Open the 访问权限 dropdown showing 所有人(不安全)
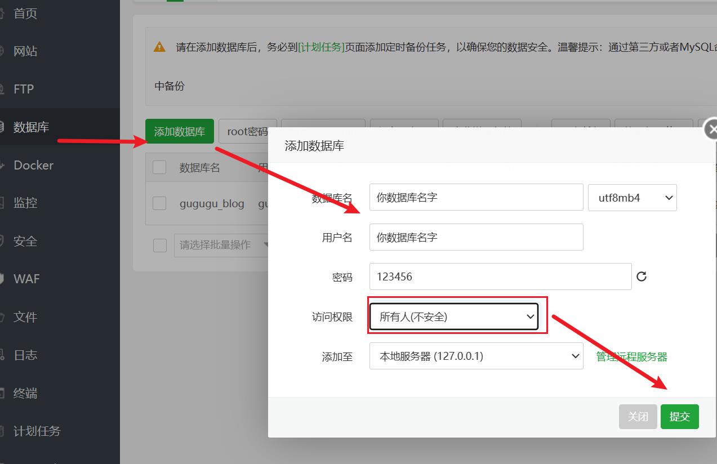 click(x=454, y=316)
